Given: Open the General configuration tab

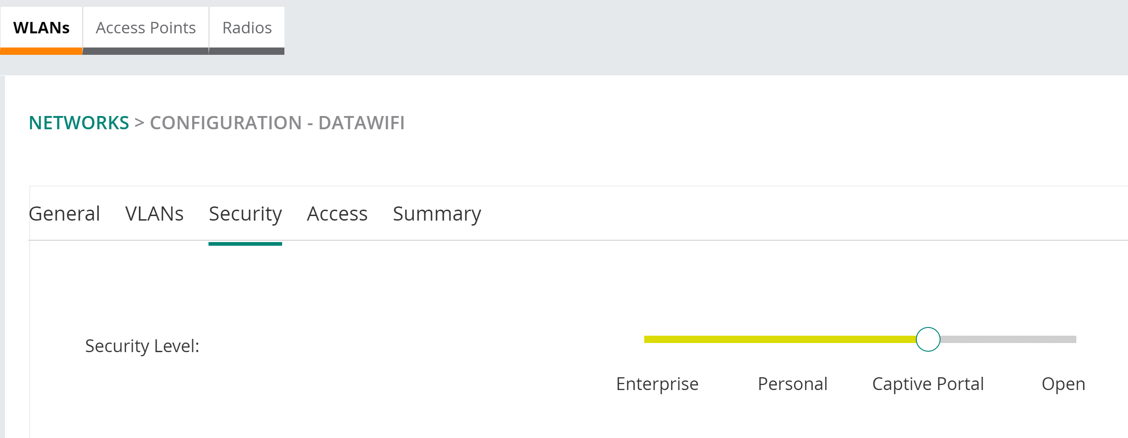Looking at the screenshot, I should pos(64,214).
